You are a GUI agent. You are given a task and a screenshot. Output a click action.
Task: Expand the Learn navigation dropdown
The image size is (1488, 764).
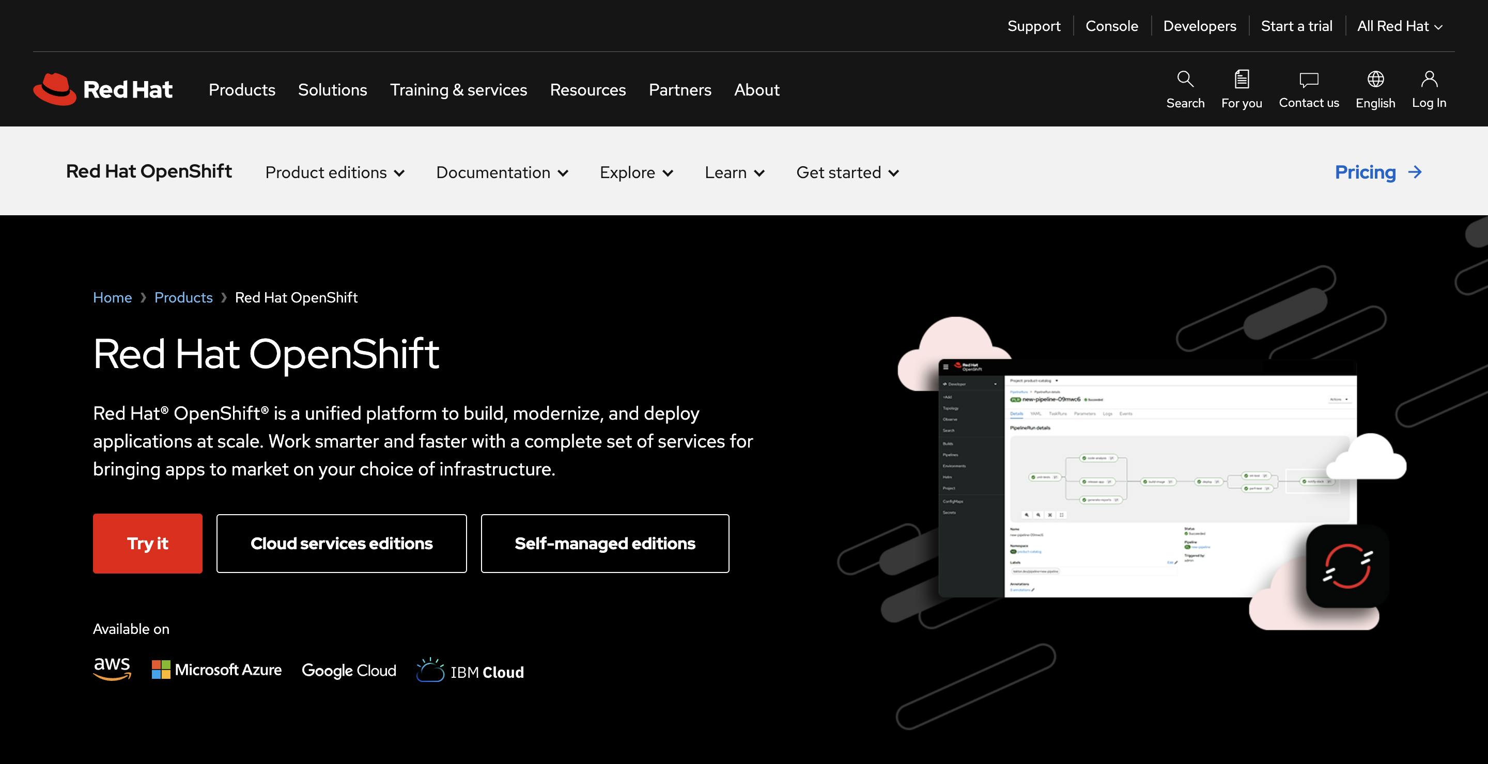pyautogui.click(x=733, y=171)
